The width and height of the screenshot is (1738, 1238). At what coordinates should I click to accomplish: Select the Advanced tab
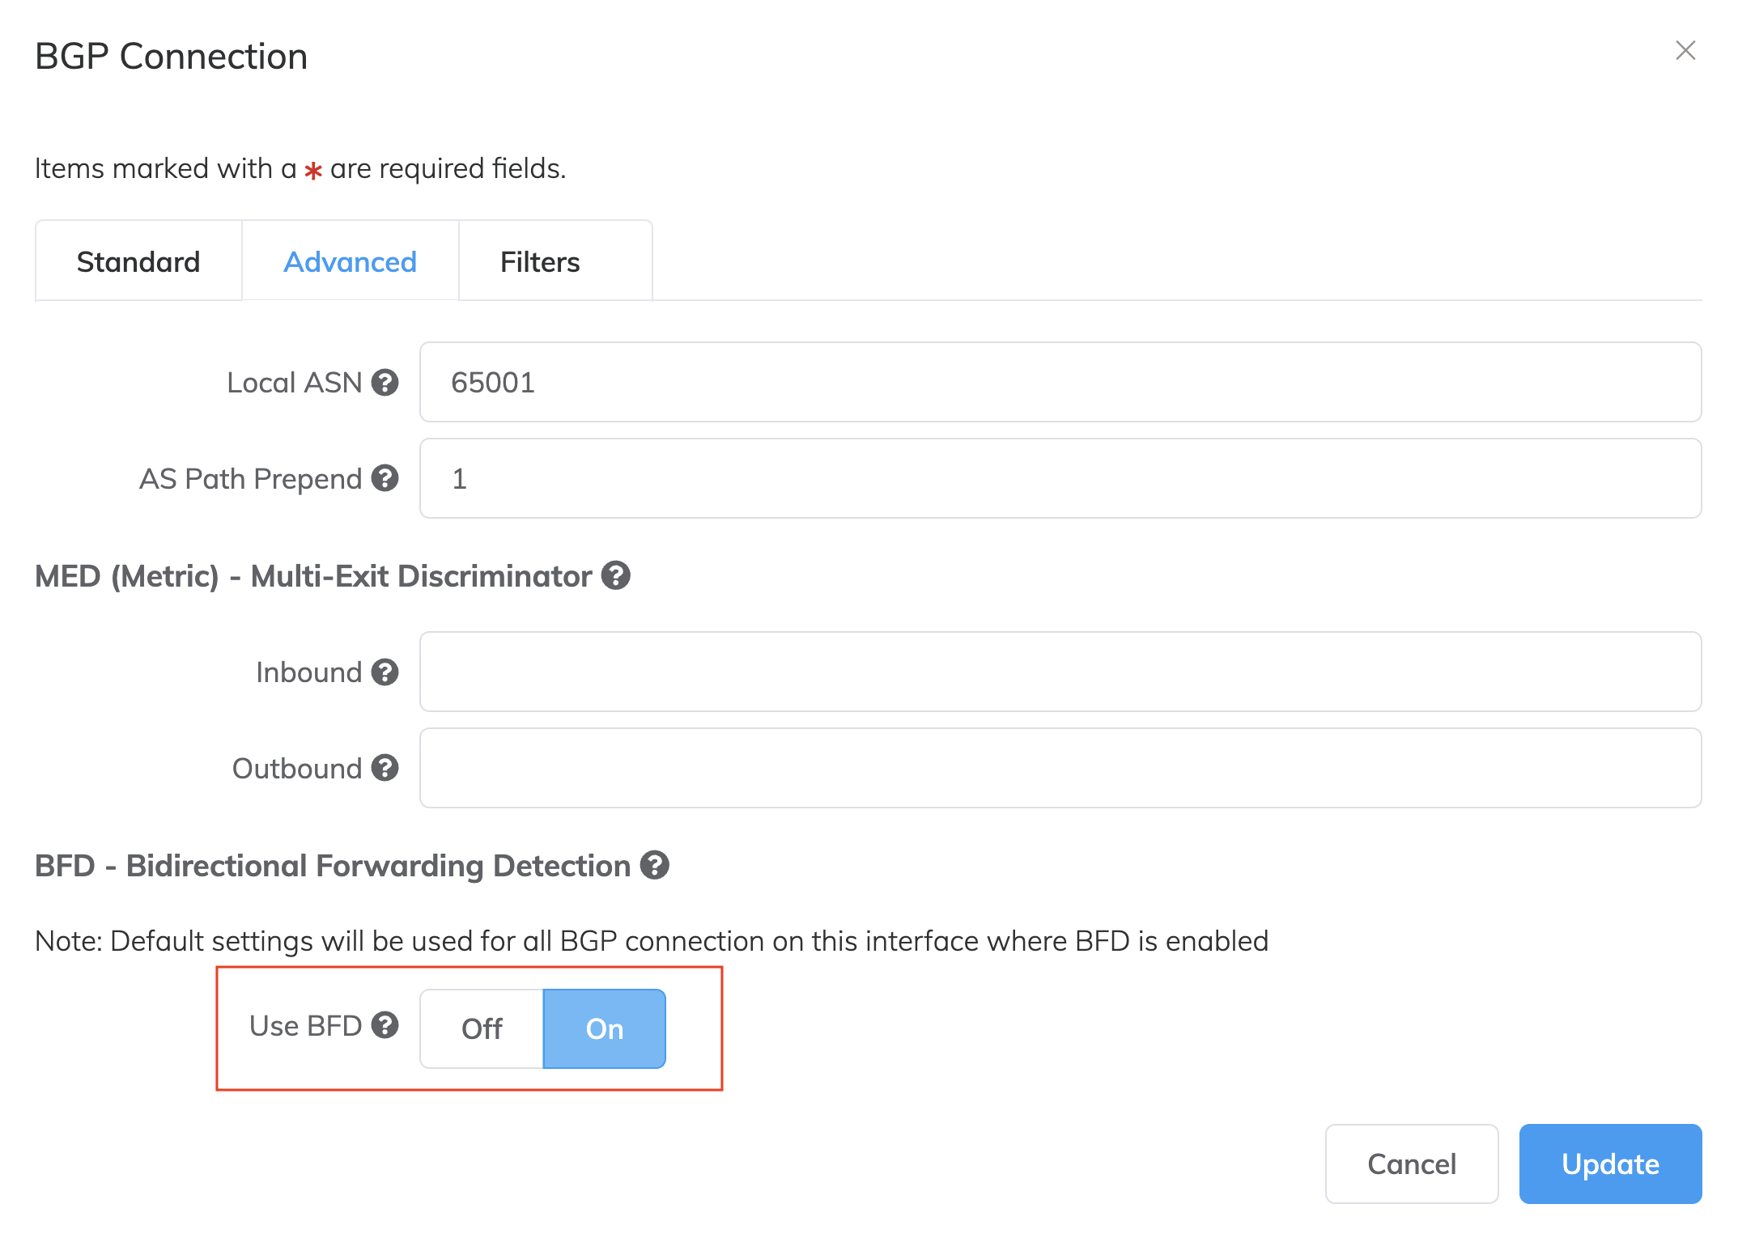coord(350,262)
